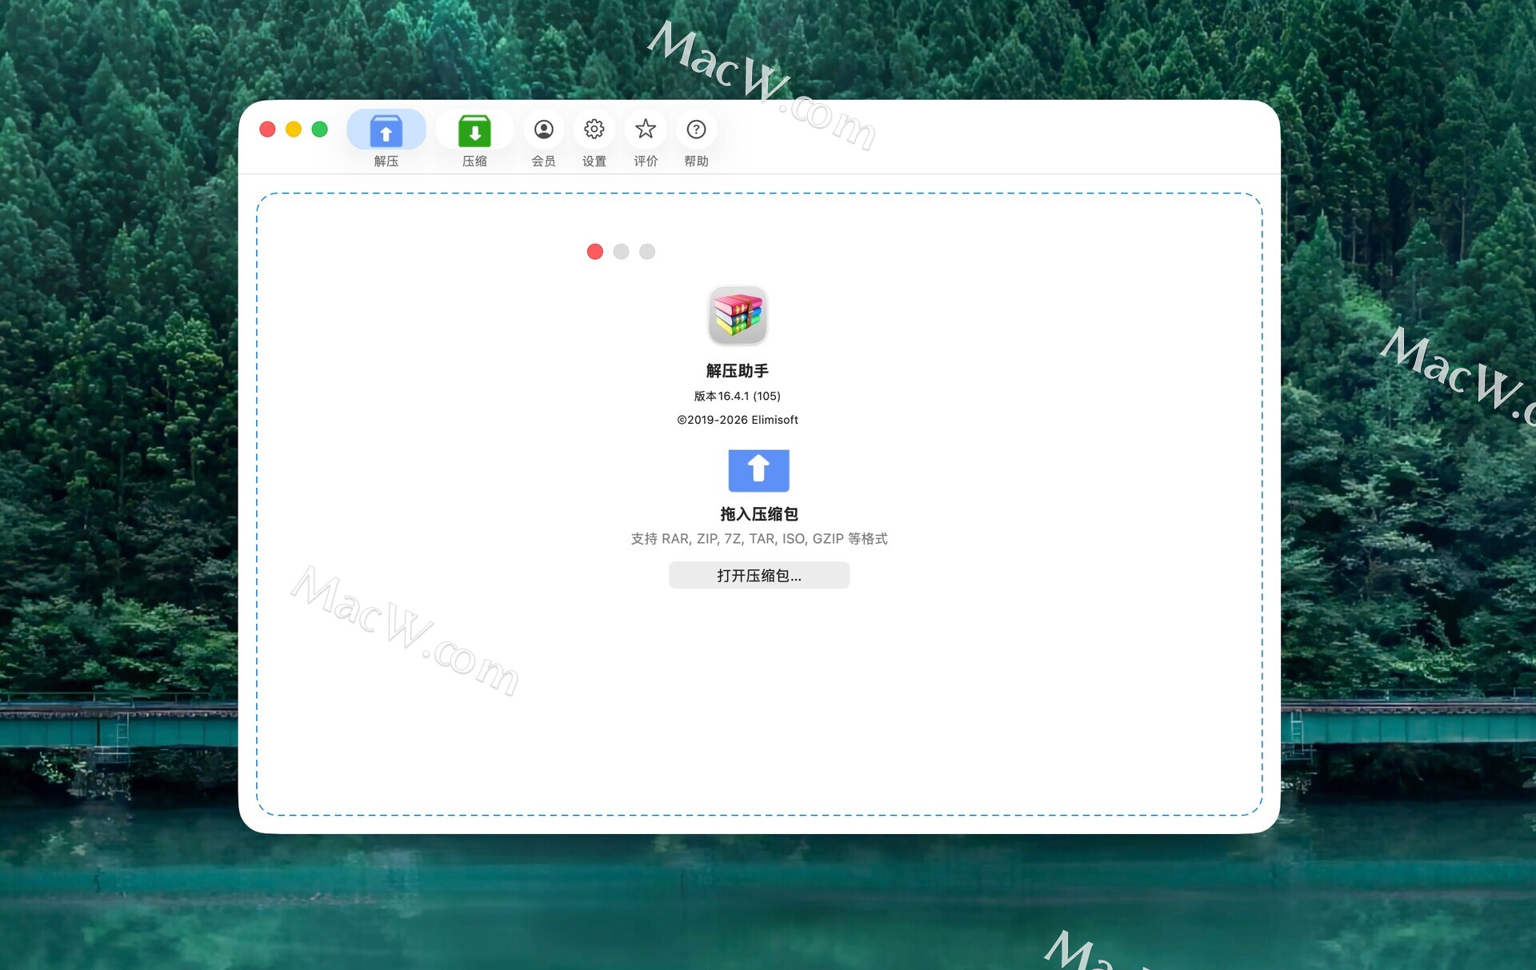Click the 解压助手 app logo icon
This screenshot has height=970, width=1536.
[738, 315]
